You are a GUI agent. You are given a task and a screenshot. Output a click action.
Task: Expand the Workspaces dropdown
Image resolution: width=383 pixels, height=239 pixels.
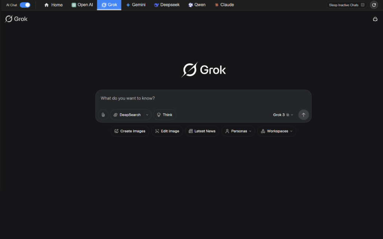pyautogui.click(x=276, y=131)
